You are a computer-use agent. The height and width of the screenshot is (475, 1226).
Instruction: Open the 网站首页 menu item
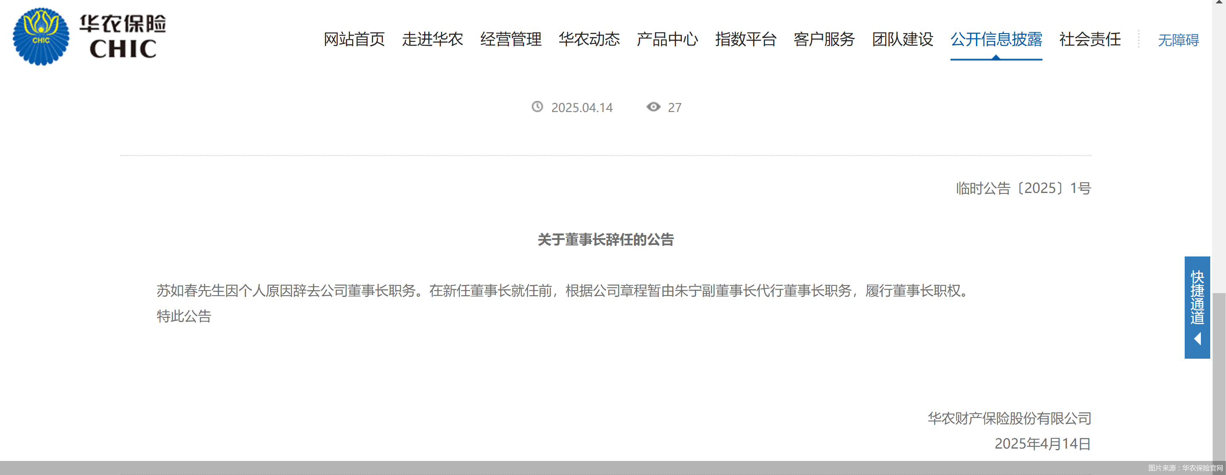[354, 39]
